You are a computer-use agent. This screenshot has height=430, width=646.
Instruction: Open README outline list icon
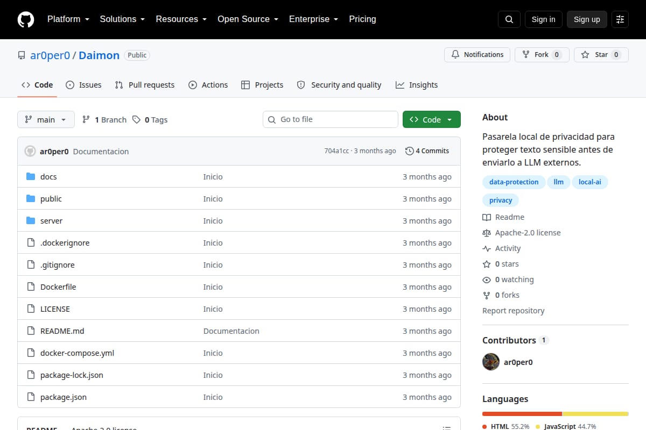pyautogui.click(x=447, y=428)
